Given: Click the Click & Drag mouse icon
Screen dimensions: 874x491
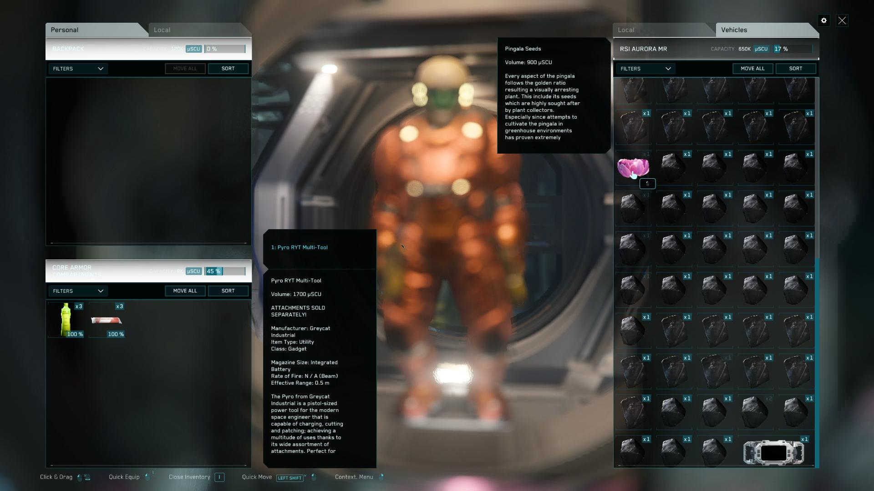Looking at the screenshot, I should click(x=80, y=477).
